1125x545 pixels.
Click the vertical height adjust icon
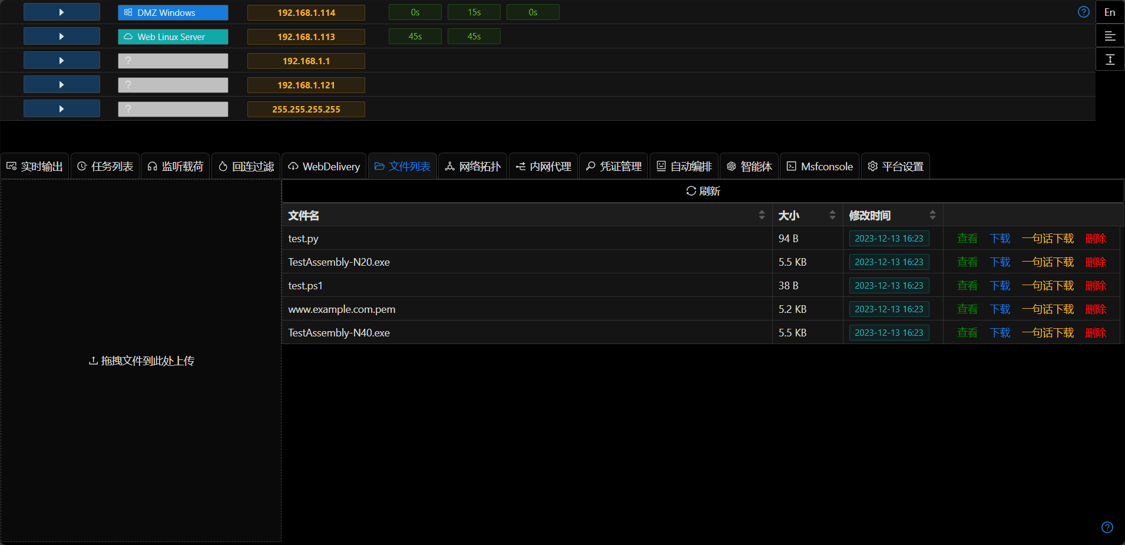[1110, 60]
